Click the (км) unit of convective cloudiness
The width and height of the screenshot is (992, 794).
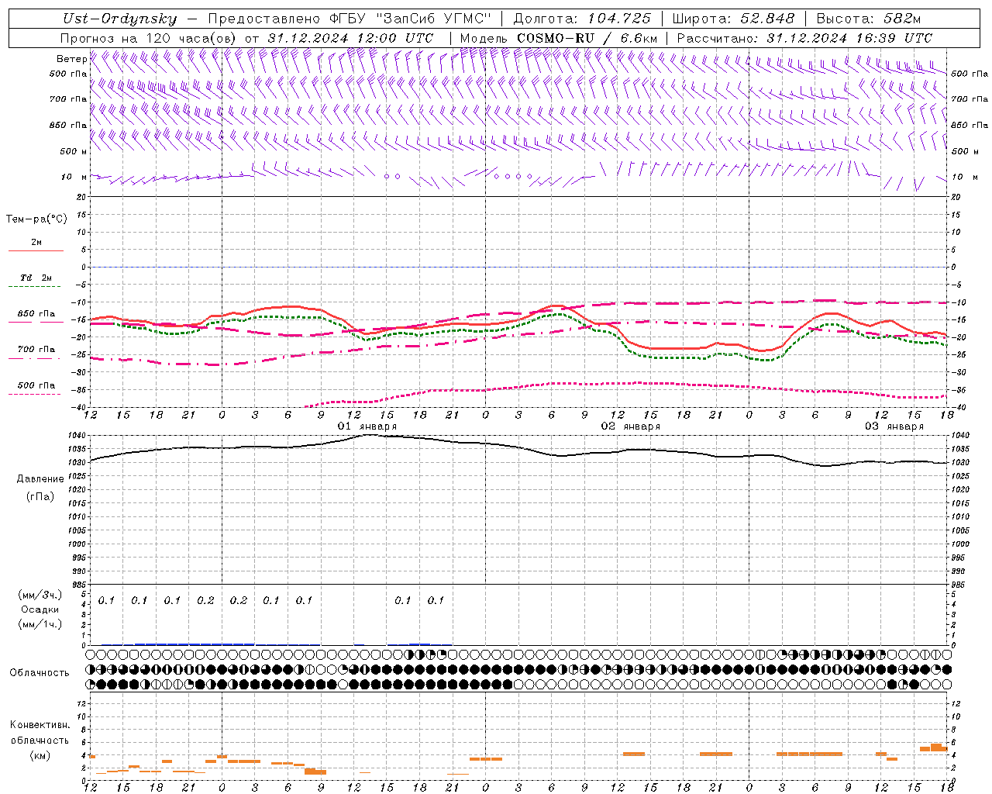pyautogui.click(x=40, y=755)
